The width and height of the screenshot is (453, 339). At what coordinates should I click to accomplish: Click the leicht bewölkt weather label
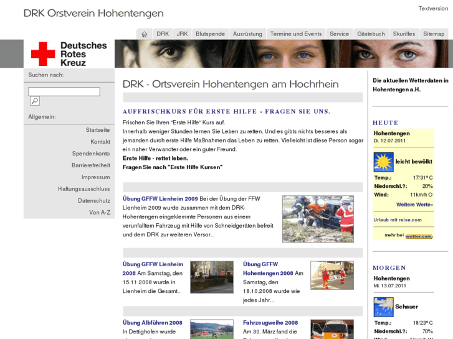click(414, 162)
